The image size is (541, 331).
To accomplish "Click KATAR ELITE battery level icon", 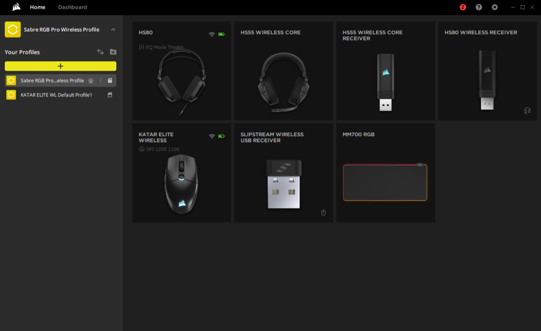I will pos(221,136).
